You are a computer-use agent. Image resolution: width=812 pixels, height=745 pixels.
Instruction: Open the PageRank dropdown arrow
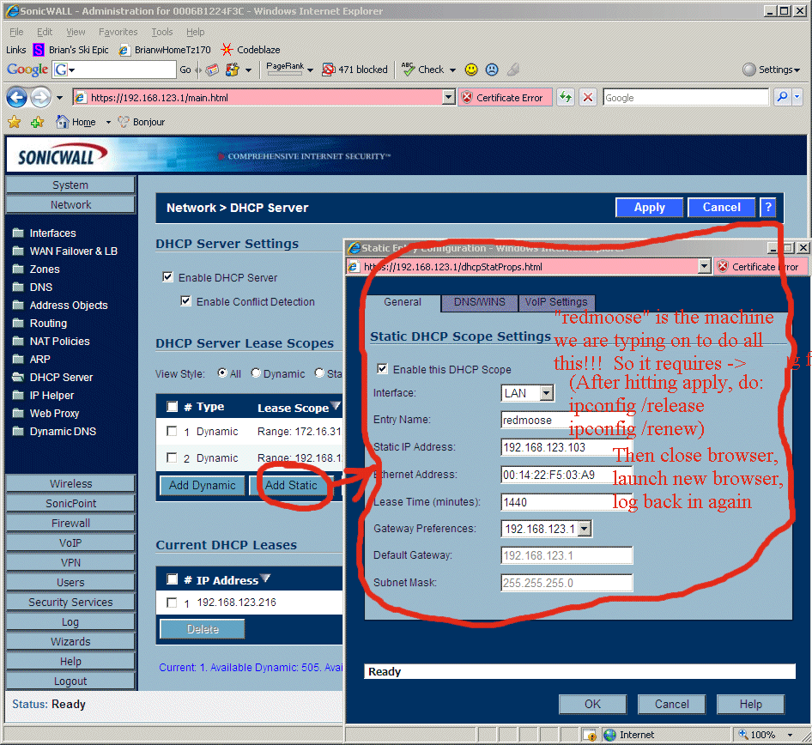click(310, 70)
